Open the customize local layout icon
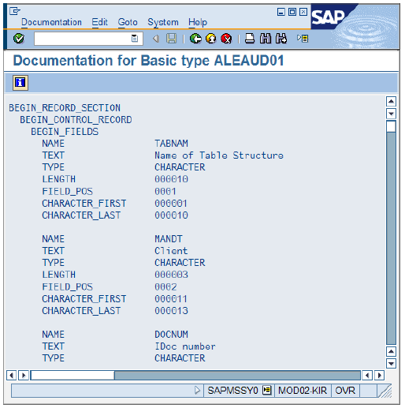405x408 pixels. click(303, 39)
